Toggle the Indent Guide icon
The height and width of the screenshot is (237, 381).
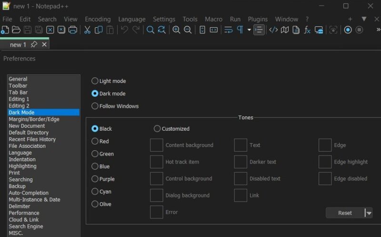[x=259, y=30]
